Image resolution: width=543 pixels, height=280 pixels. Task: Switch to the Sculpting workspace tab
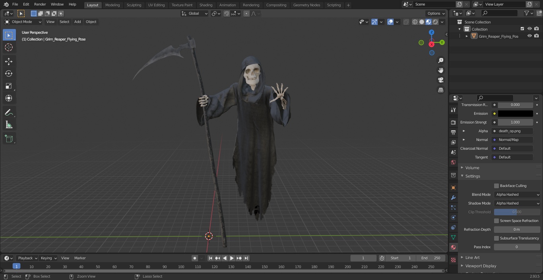(134, 5)
